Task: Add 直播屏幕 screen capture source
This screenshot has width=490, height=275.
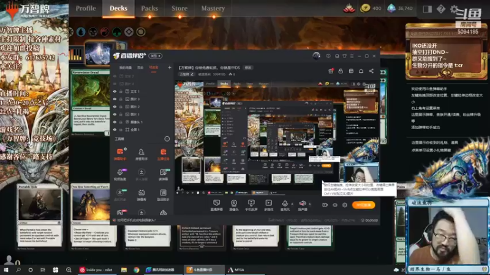Action: pyautogui.click(x=217, y=205)
